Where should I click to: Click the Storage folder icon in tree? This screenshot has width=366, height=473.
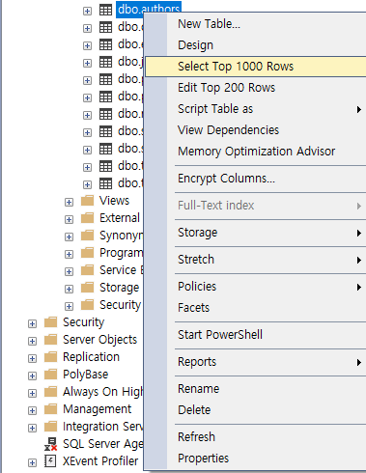tap(87, 288)
